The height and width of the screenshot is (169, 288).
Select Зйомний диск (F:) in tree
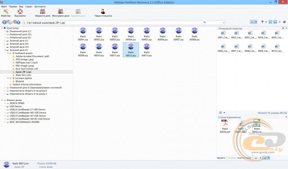19,41
